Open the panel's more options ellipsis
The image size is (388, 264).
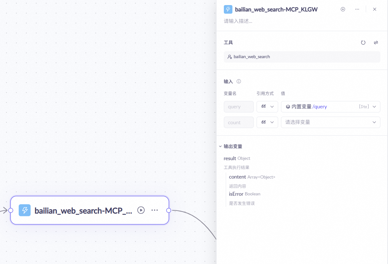click(x=357, y=9)
